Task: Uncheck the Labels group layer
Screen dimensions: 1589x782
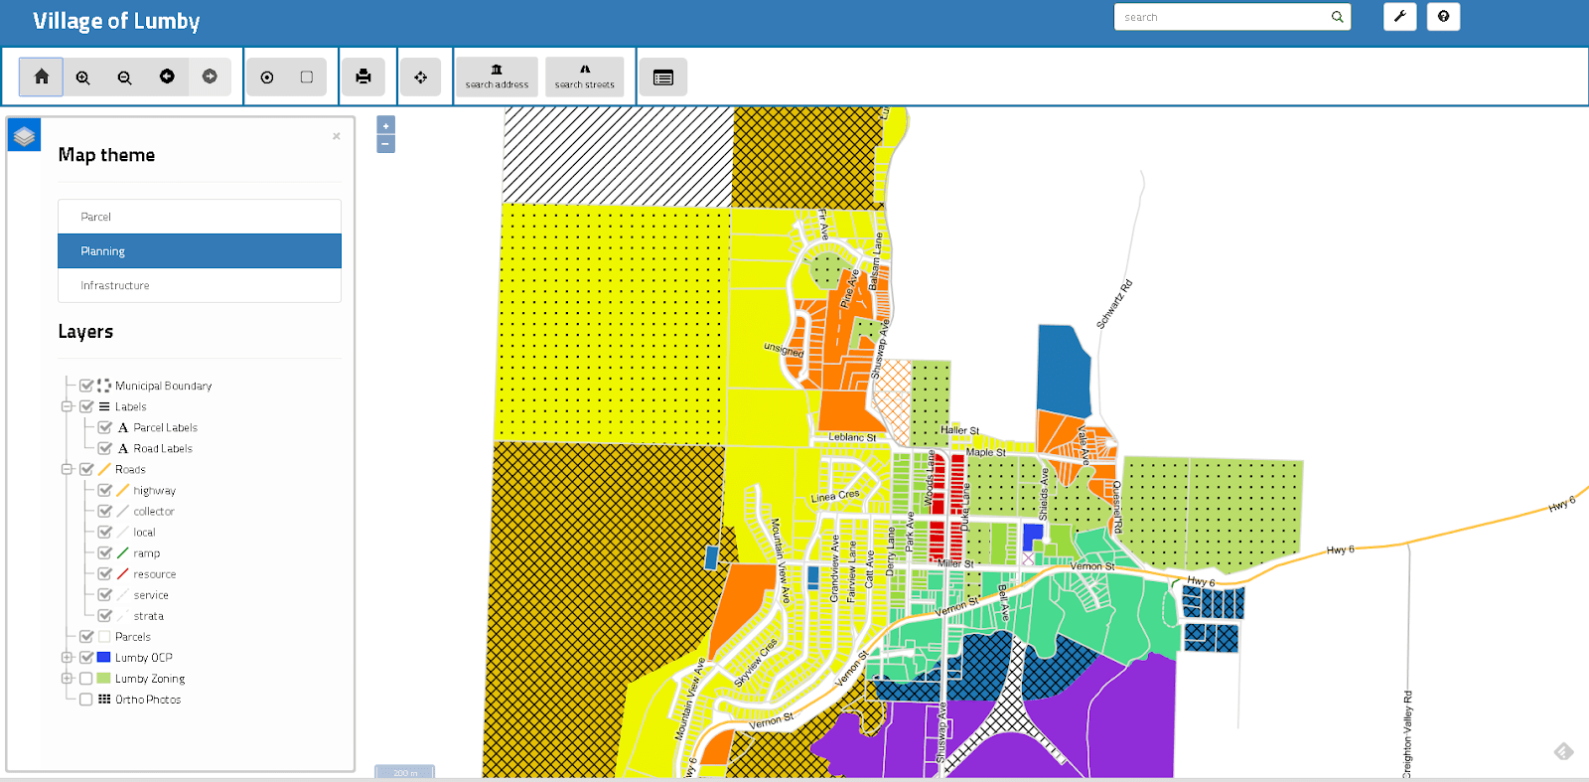Action: point(86,406)
